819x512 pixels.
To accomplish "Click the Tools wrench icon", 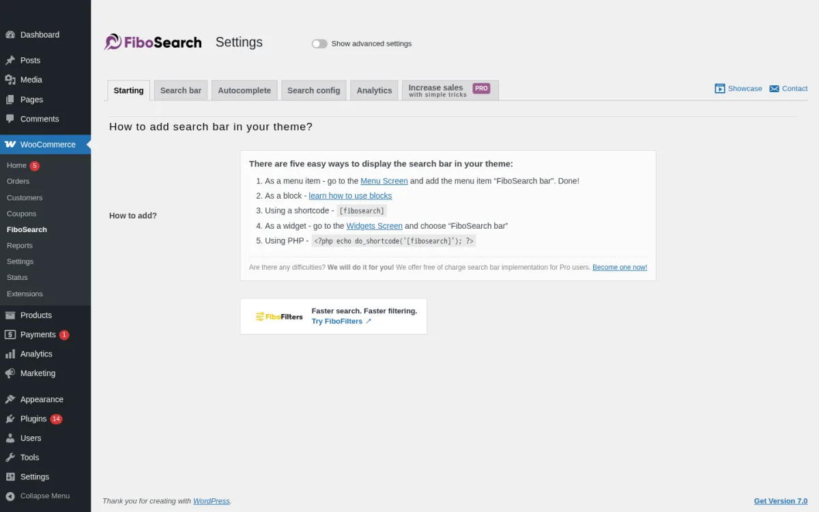I will point(10,457).
